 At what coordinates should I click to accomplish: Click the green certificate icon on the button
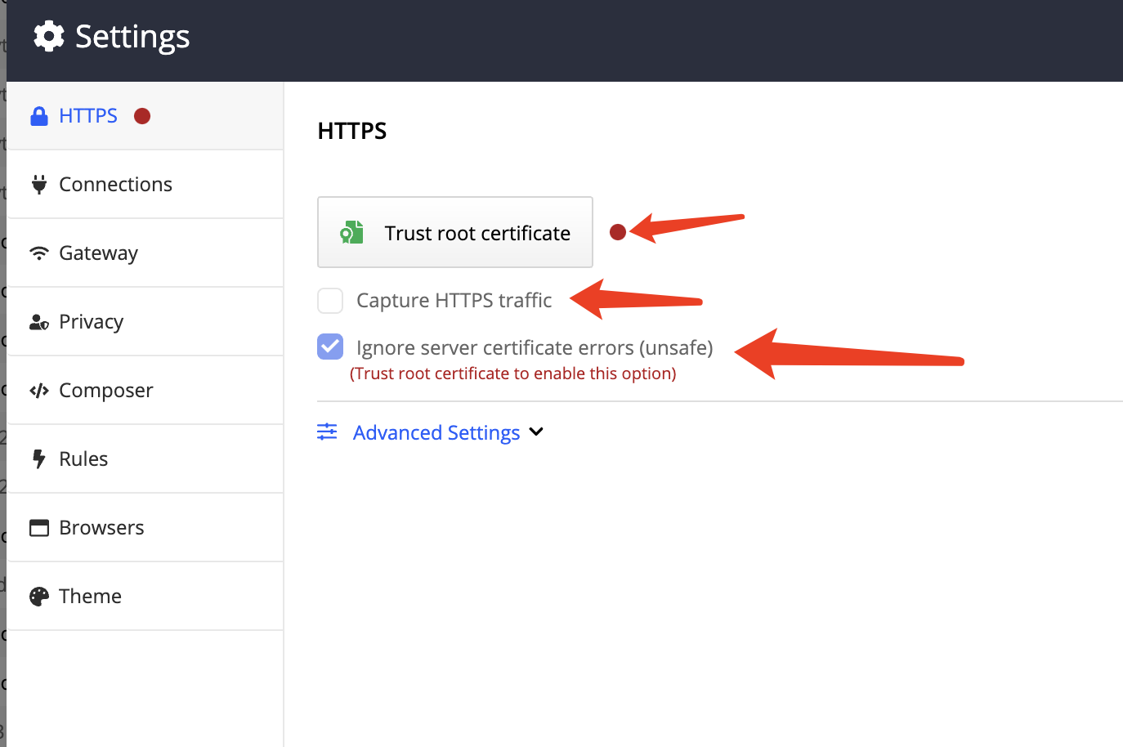coord(351,233)
